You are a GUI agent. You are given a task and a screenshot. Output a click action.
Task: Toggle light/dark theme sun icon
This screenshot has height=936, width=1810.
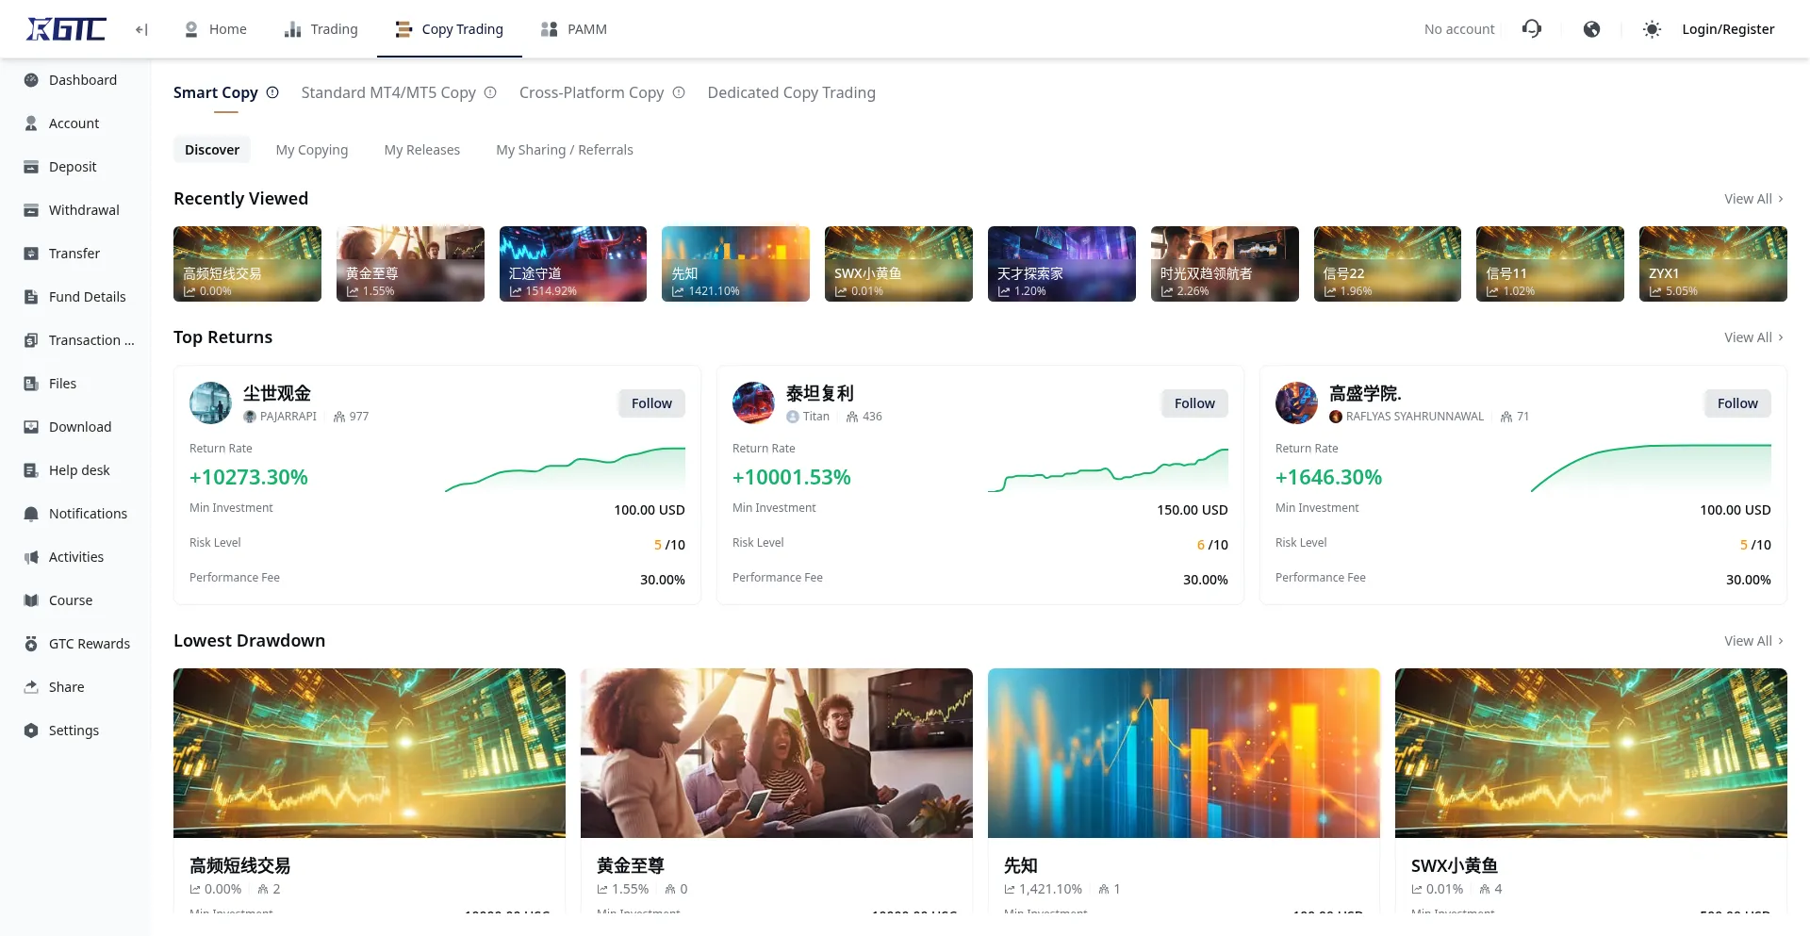[1652, 29]
